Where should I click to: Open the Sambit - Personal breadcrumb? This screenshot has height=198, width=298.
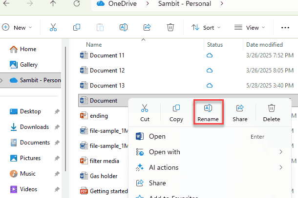185,3
